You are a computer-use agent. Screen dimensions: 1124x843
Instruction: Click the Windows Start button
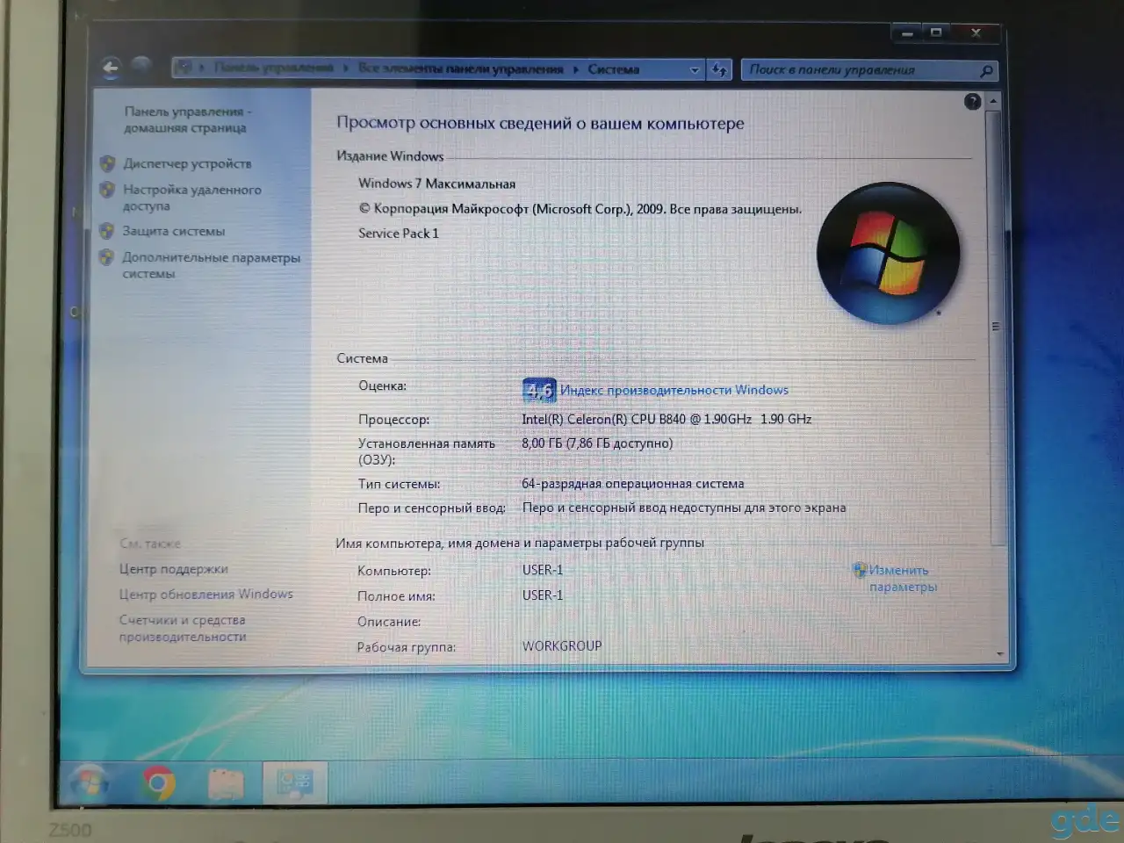pos(90,783)
